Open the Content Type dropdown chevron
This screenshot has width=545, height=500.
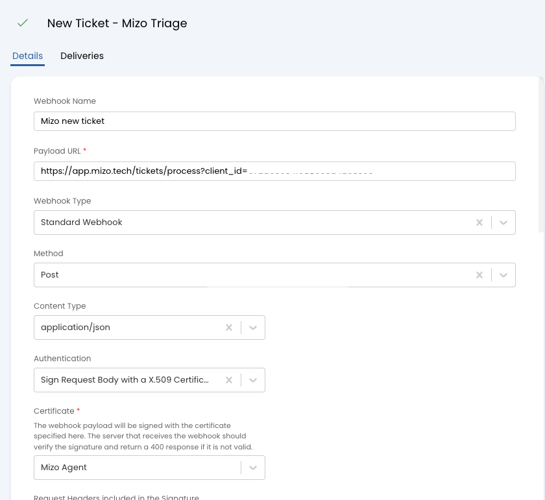tap(253, 327)
